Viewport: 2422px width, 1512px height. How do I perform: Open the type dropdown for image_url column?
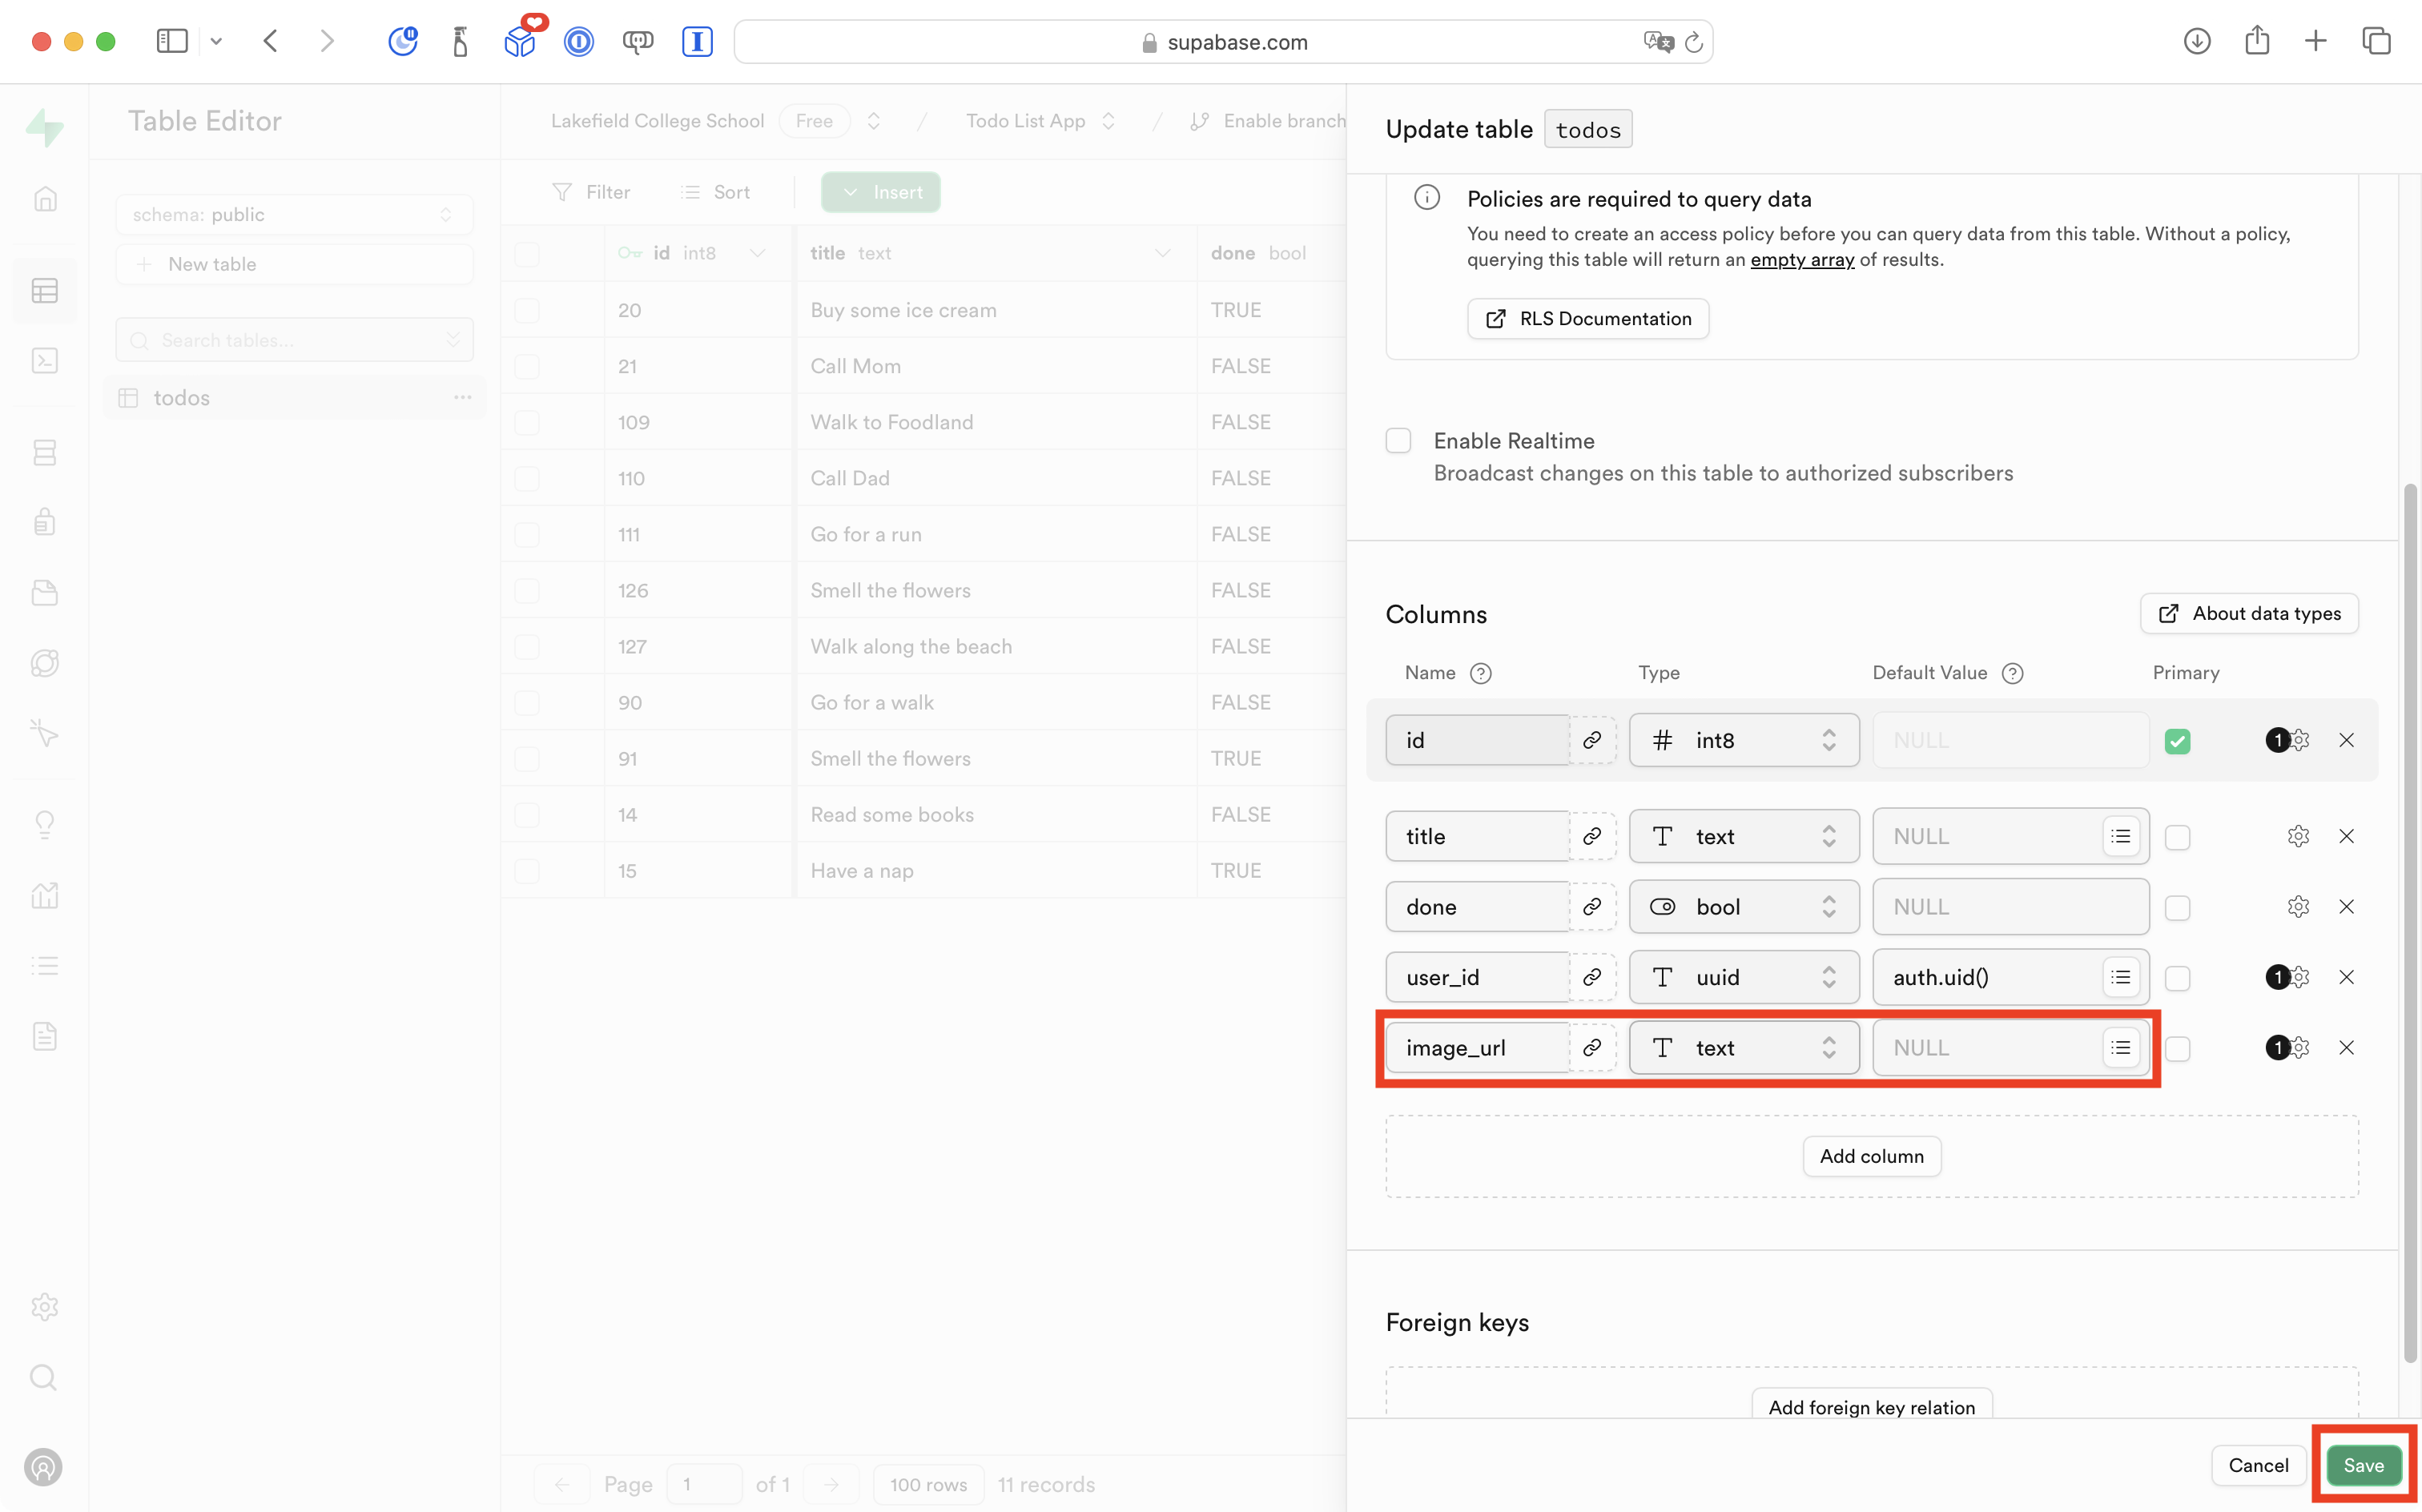point(1743,1047)
